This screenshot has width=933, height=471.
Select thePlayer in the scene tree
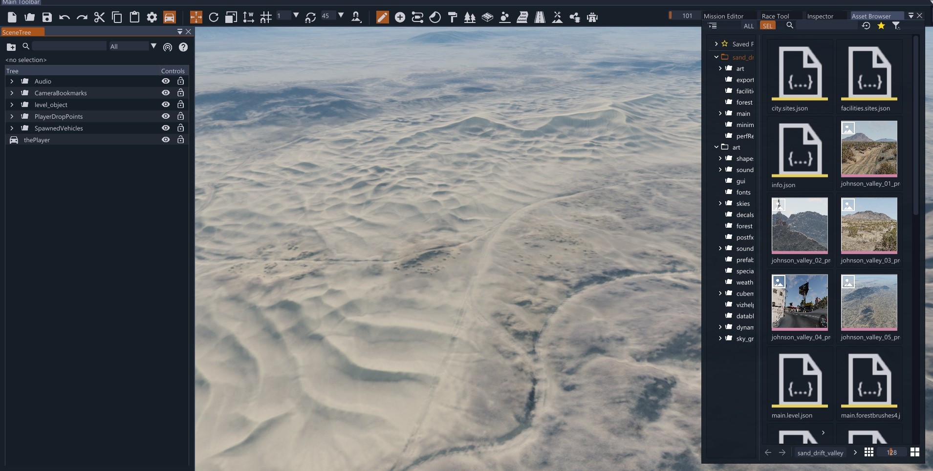[x=37, y=140]
